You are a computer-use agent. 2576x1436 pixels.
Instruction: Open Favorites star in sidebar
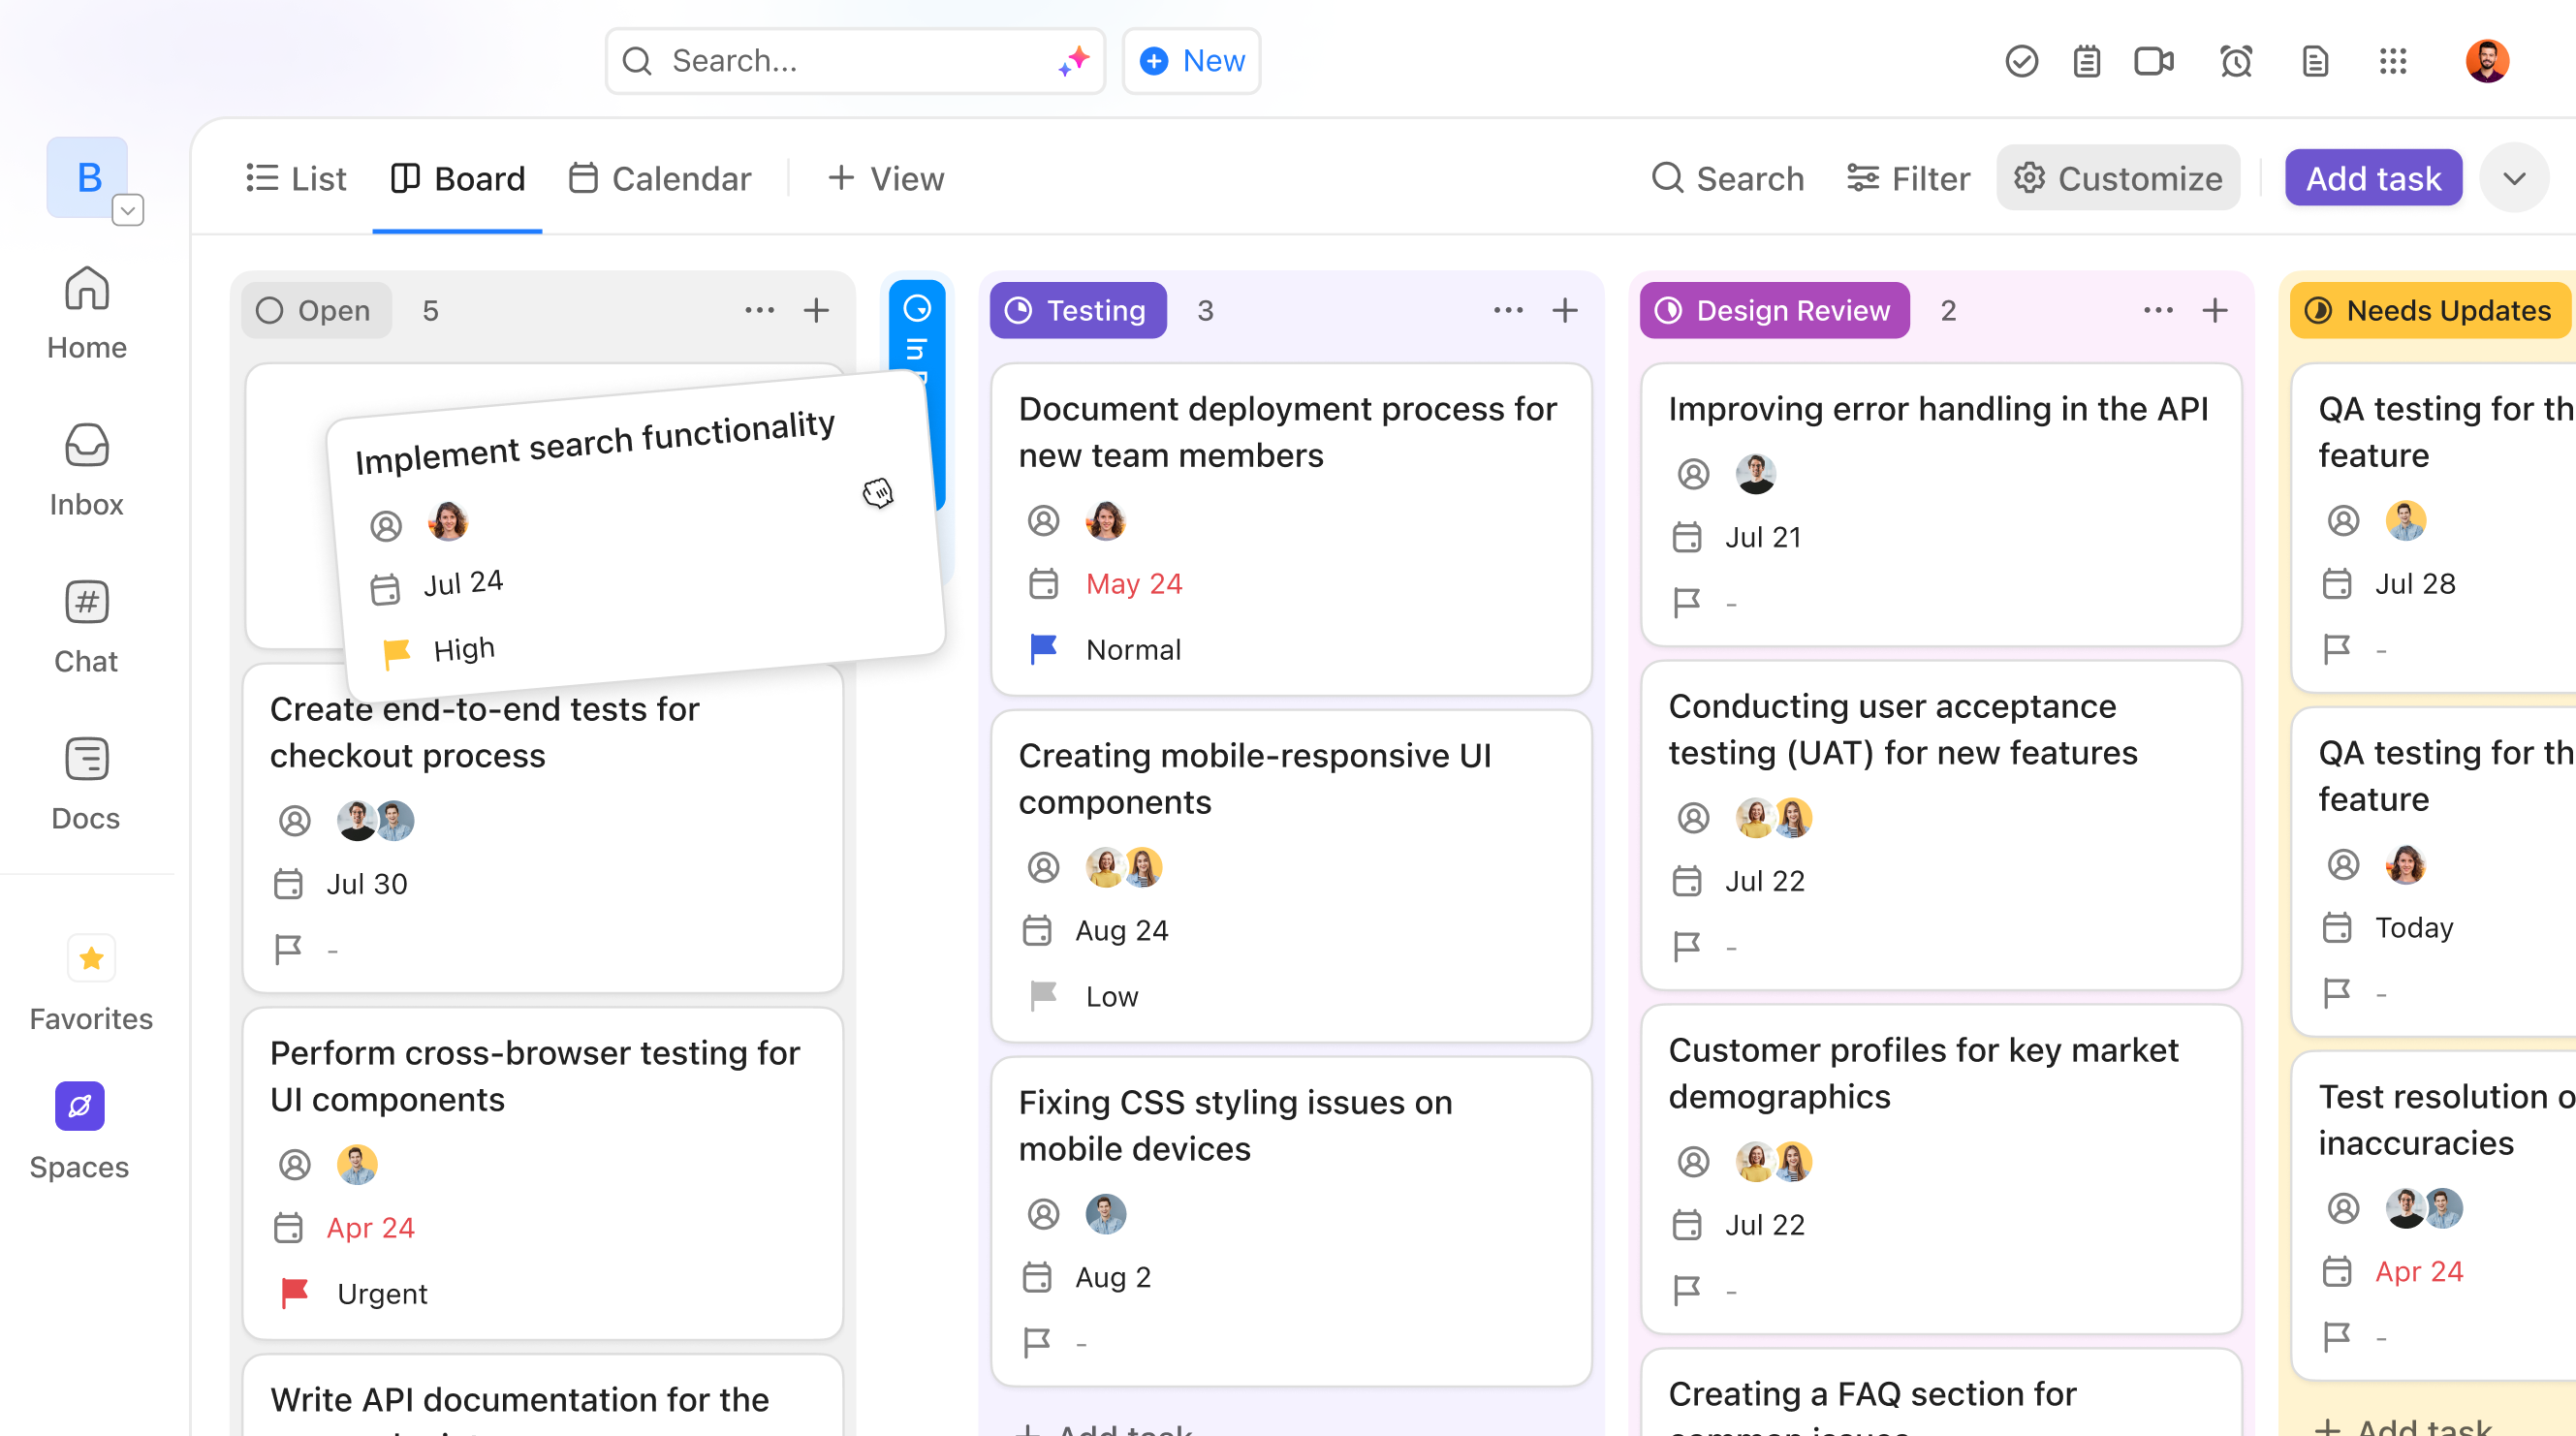[91, 959]
